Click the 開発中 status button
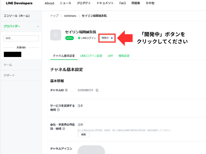 coord(107,38)
